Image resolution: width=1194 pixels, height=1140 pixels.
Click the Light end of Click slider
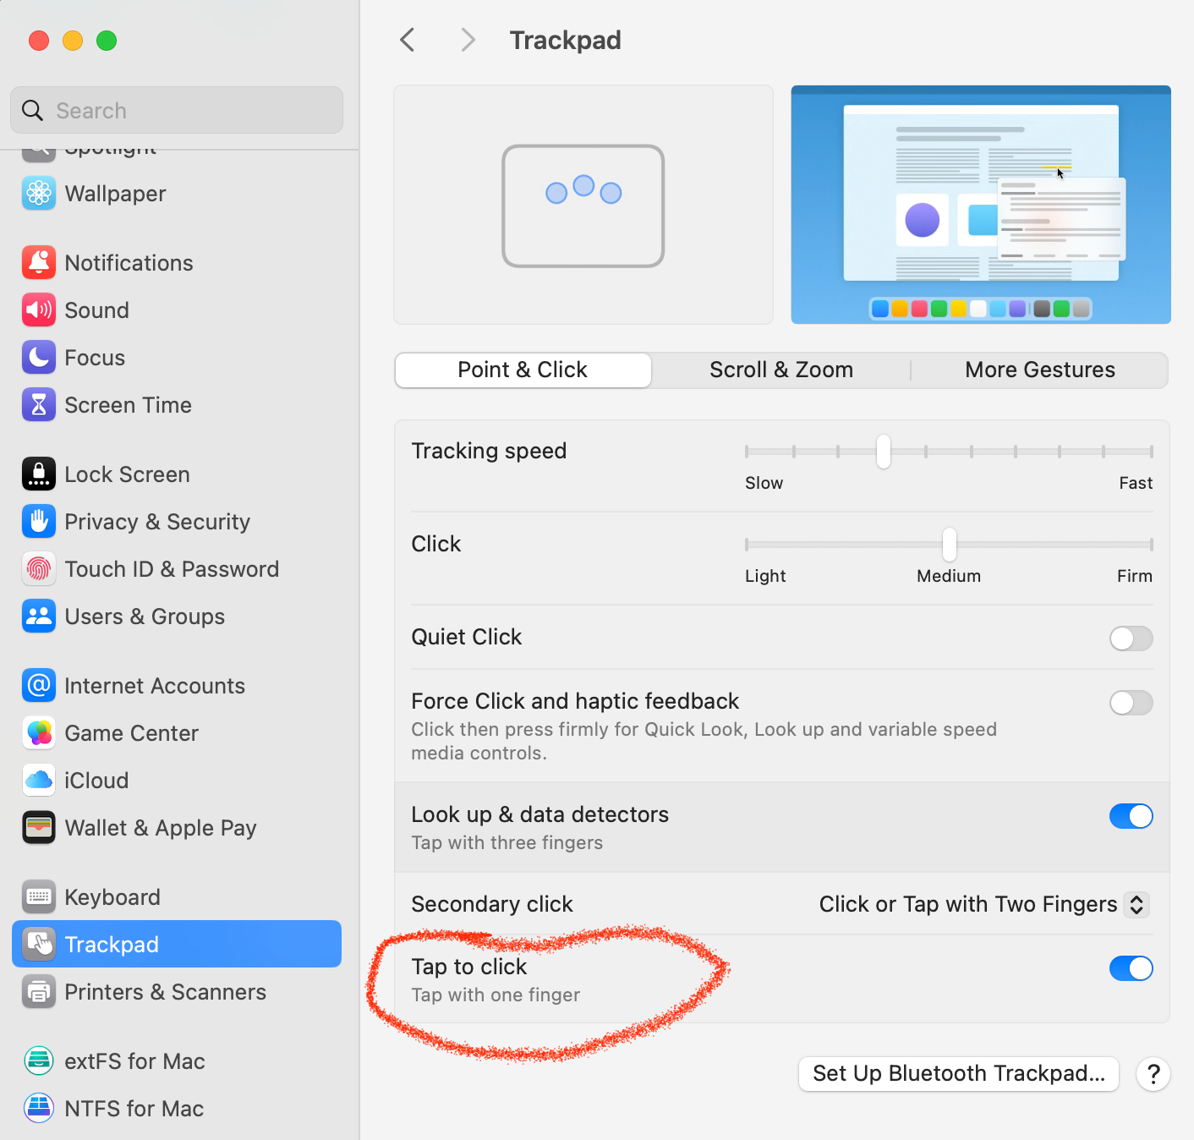click(765, 576)
